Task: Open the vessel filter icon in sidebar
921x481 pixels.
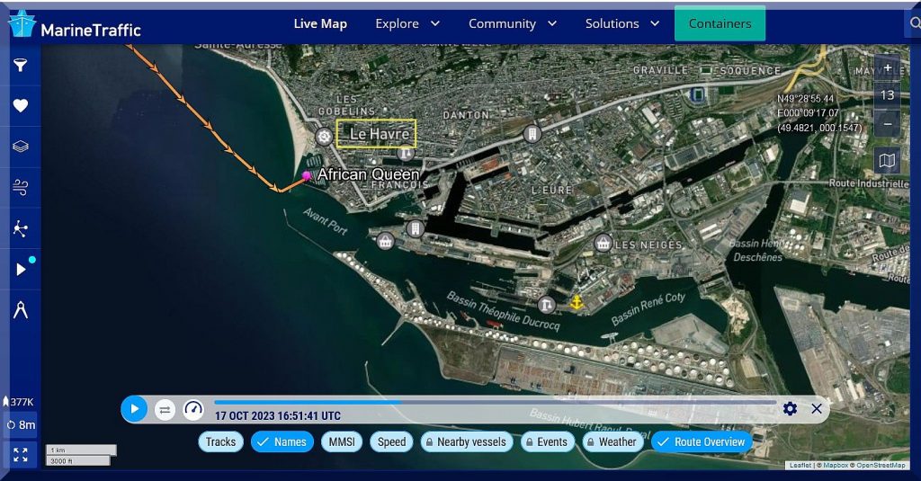Action: tap(20, 65)
